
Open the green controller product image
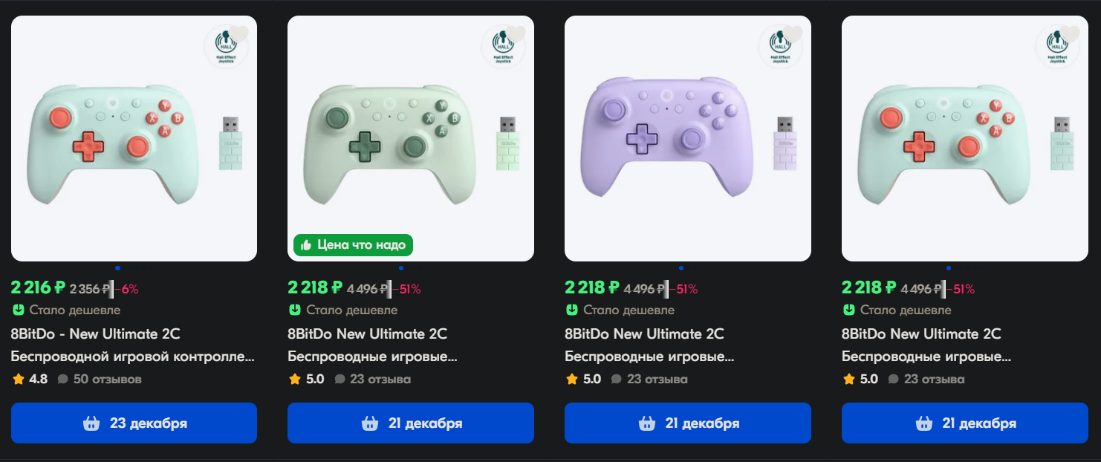pyautogui.click(x=411, y=138)
